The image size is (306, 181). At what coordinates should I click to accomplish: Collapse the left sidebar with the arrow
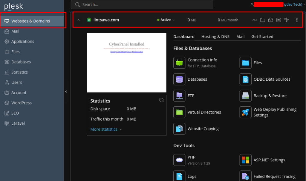66,92
